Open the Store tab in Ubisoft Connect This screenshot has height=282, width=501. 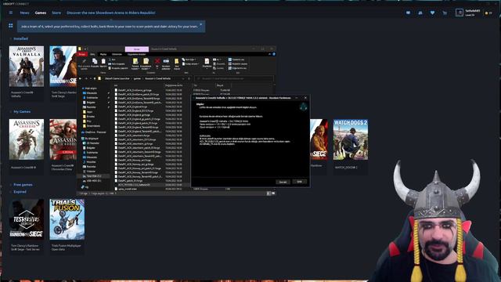click(x=56, y=13)
